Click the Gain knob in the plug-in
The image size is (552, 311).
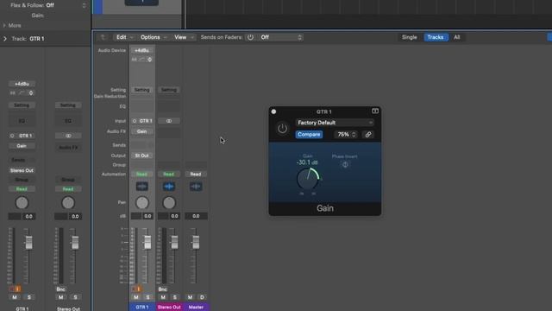pyautogui.click(x=308, y=179)
